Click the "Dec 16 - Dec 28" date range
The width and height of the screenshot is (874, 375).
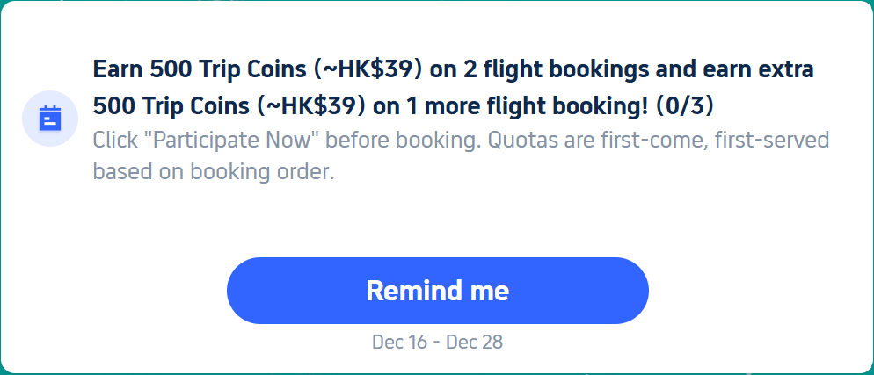click(437, 342)
